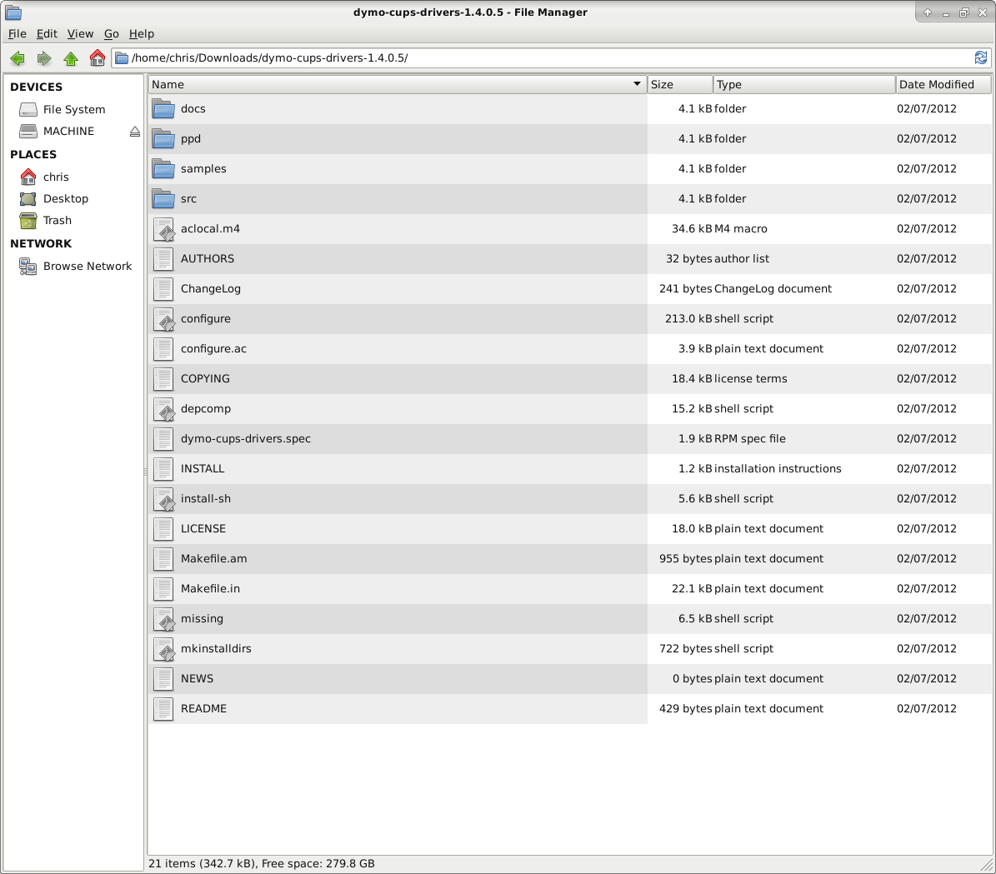Sort by the Date Modified column header
The image size is (996, 874).
943,84
